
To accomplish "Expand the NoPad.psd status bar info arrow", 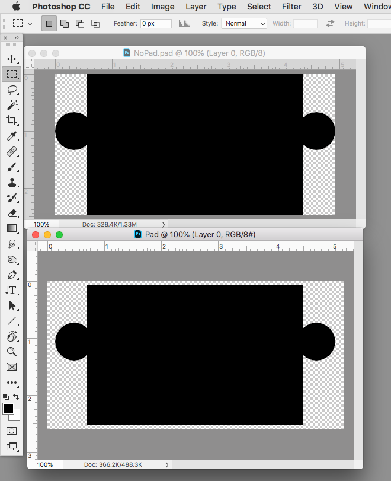I will tap(164, 225).
